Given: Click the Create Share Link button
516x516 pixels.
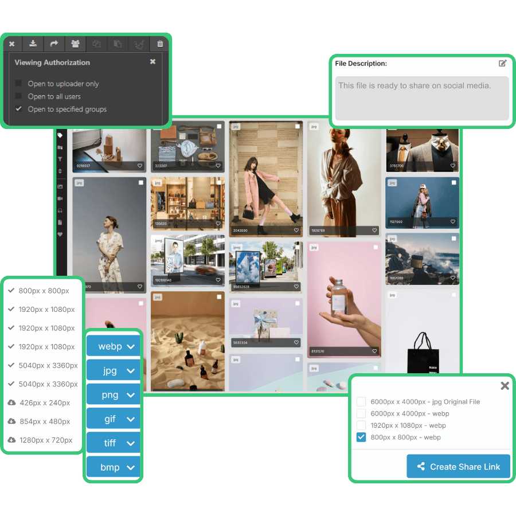Looking at the screenshot, I should 458,467.
